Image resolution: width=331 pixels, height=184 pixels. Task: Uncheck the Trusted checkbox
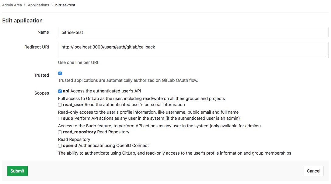coord(60,73)
